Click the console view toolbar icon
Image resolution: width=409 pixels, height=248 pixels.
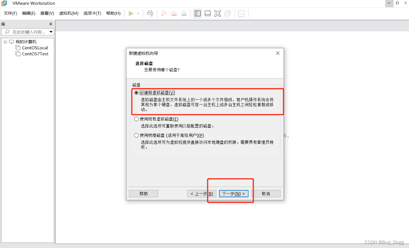coord(241,13)
